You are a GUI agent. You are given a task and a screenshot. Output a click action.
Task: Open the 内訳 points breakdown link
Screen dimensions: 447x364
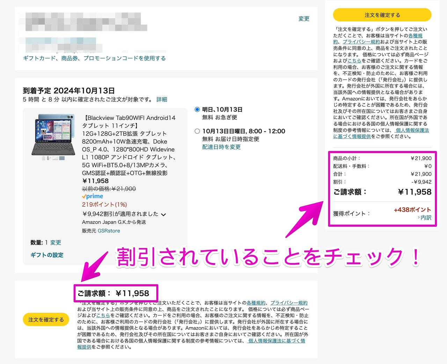click(425, 218)
